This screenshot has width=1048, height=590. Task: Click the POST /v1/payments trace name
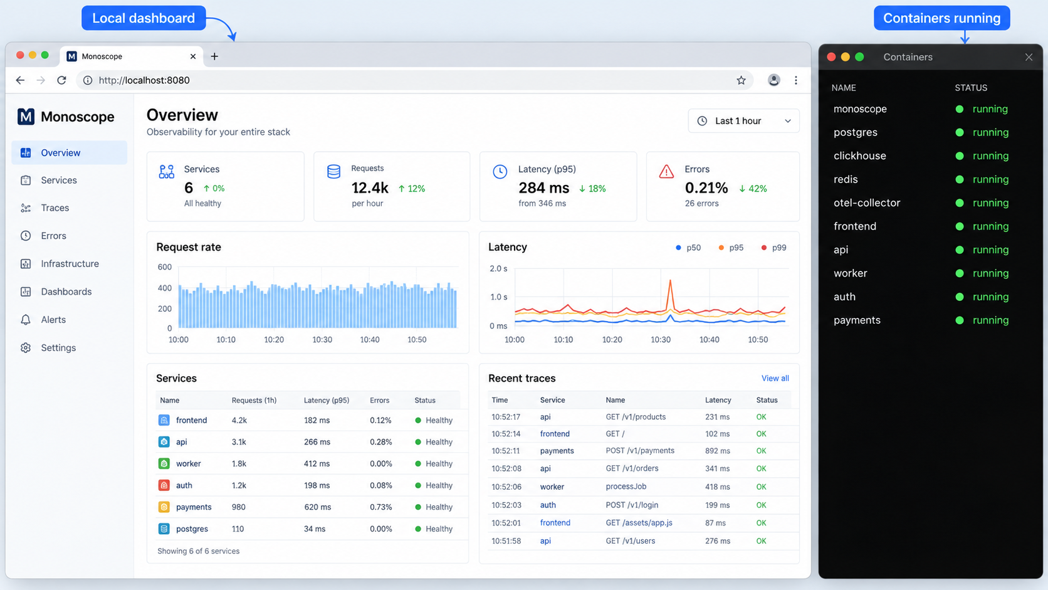tap(640, 451)
